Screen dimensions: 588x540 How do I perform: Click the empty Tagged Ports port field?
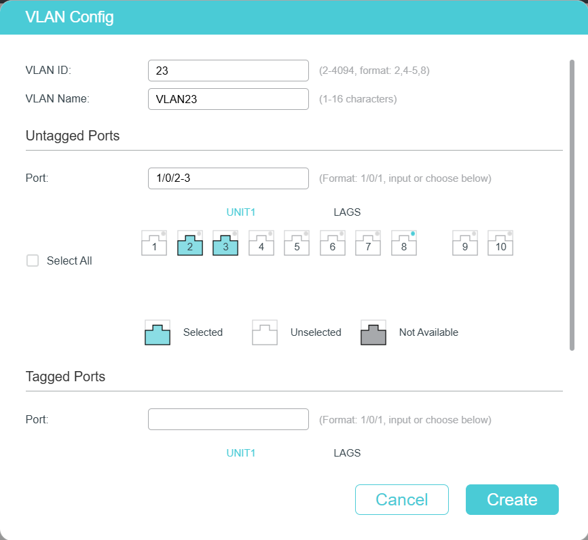(228, 419)
